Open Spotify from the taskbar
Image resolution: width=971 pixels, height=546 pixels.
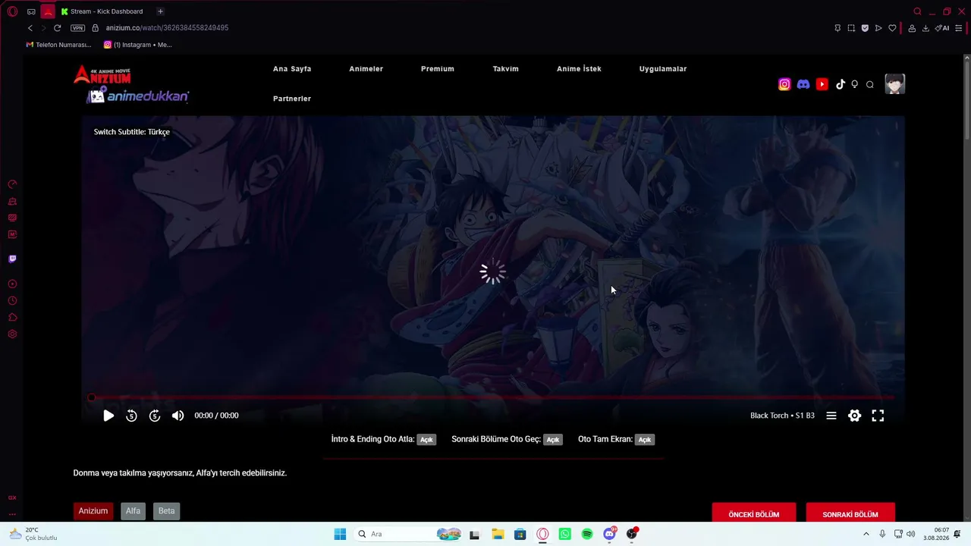coord(587,534)
